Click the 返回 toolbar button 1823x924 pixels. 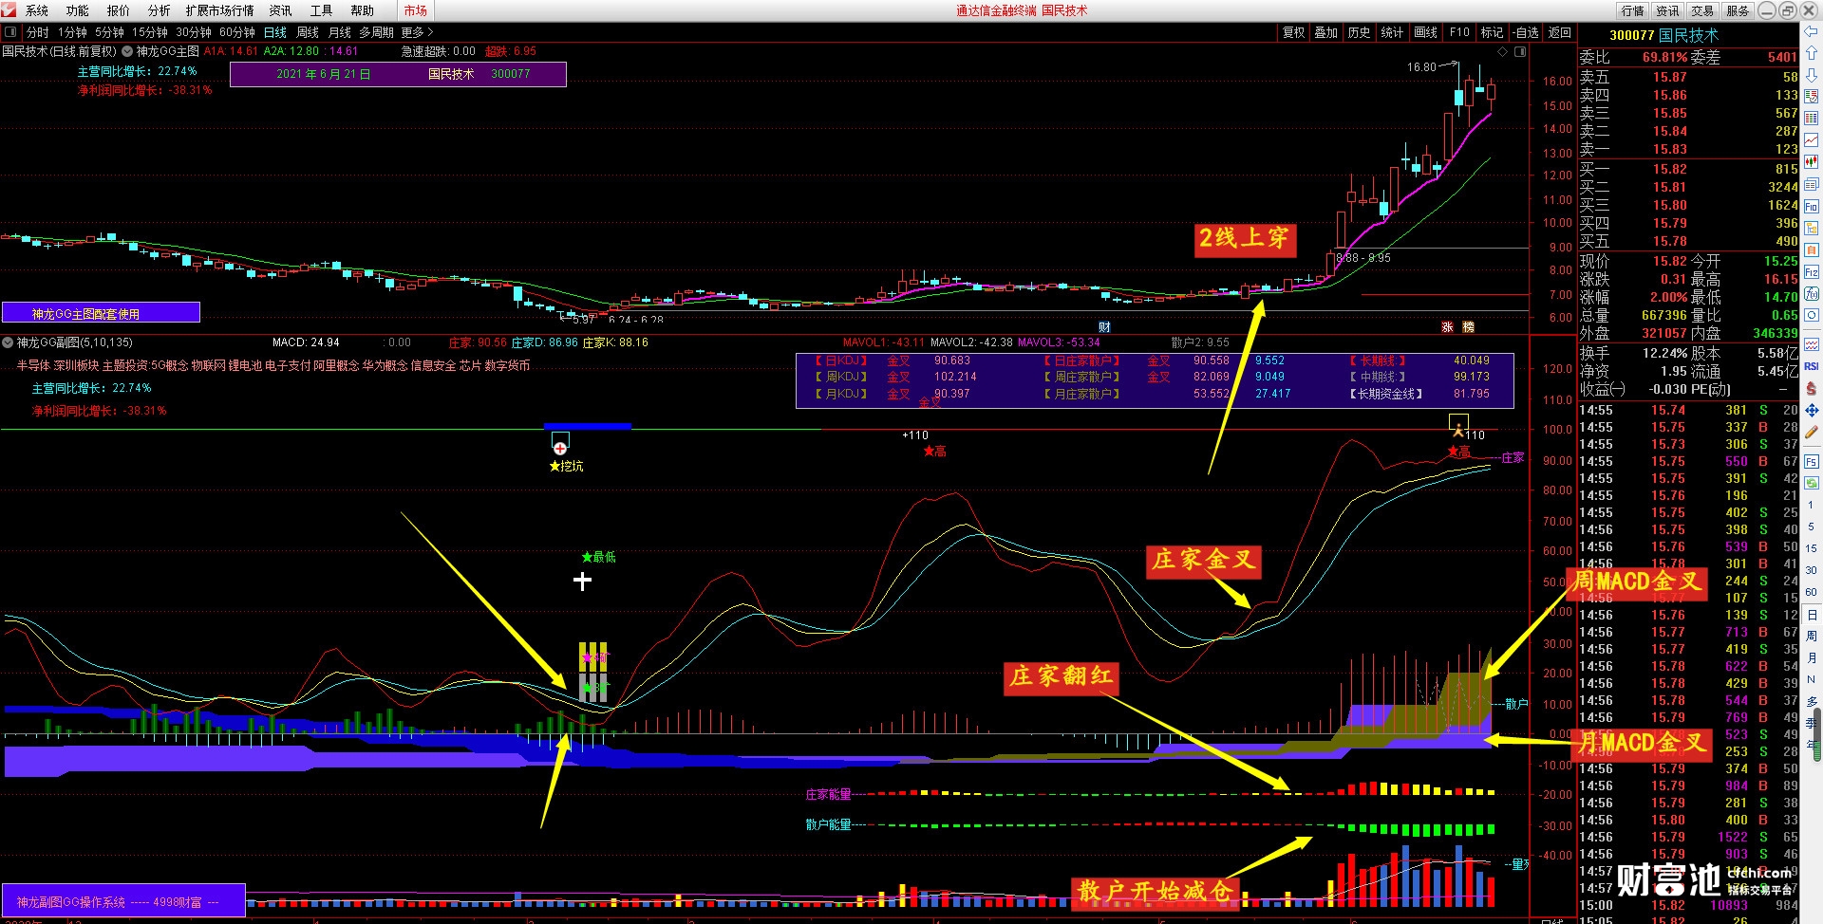(x=1560, y=32)
